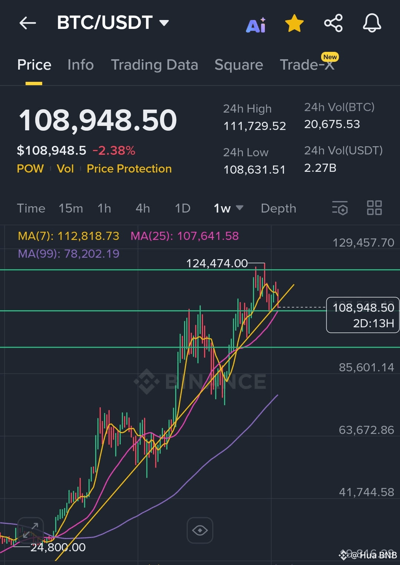Switch to the Price tab
Screen dimensions: 400x565
point(34,65)
